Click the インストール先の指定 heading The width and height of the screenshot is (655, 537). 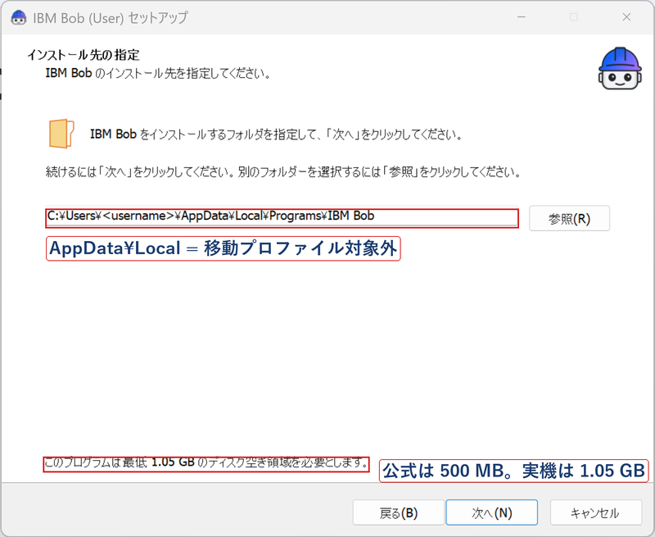pos(84,55)
